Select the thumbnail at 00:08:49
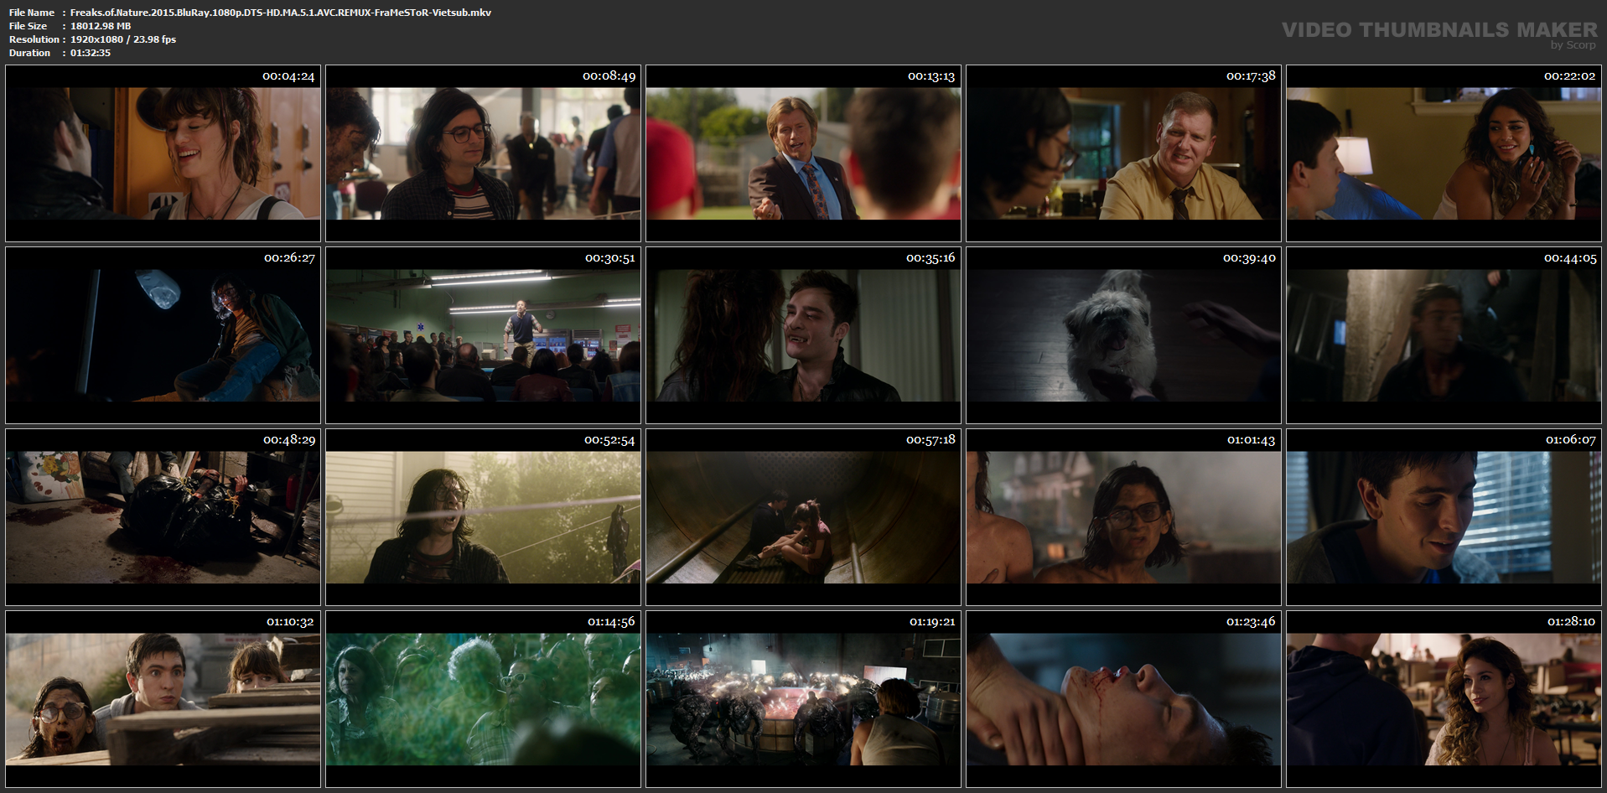This screenshot has width=1607, height=793. tap(483, 153)
